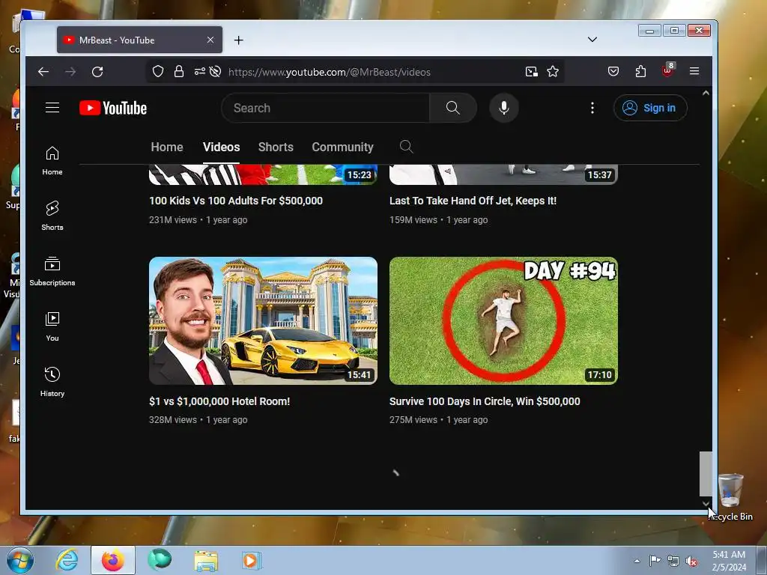Open Survive 100 Days In Circle thumbnail

(503, 320)
